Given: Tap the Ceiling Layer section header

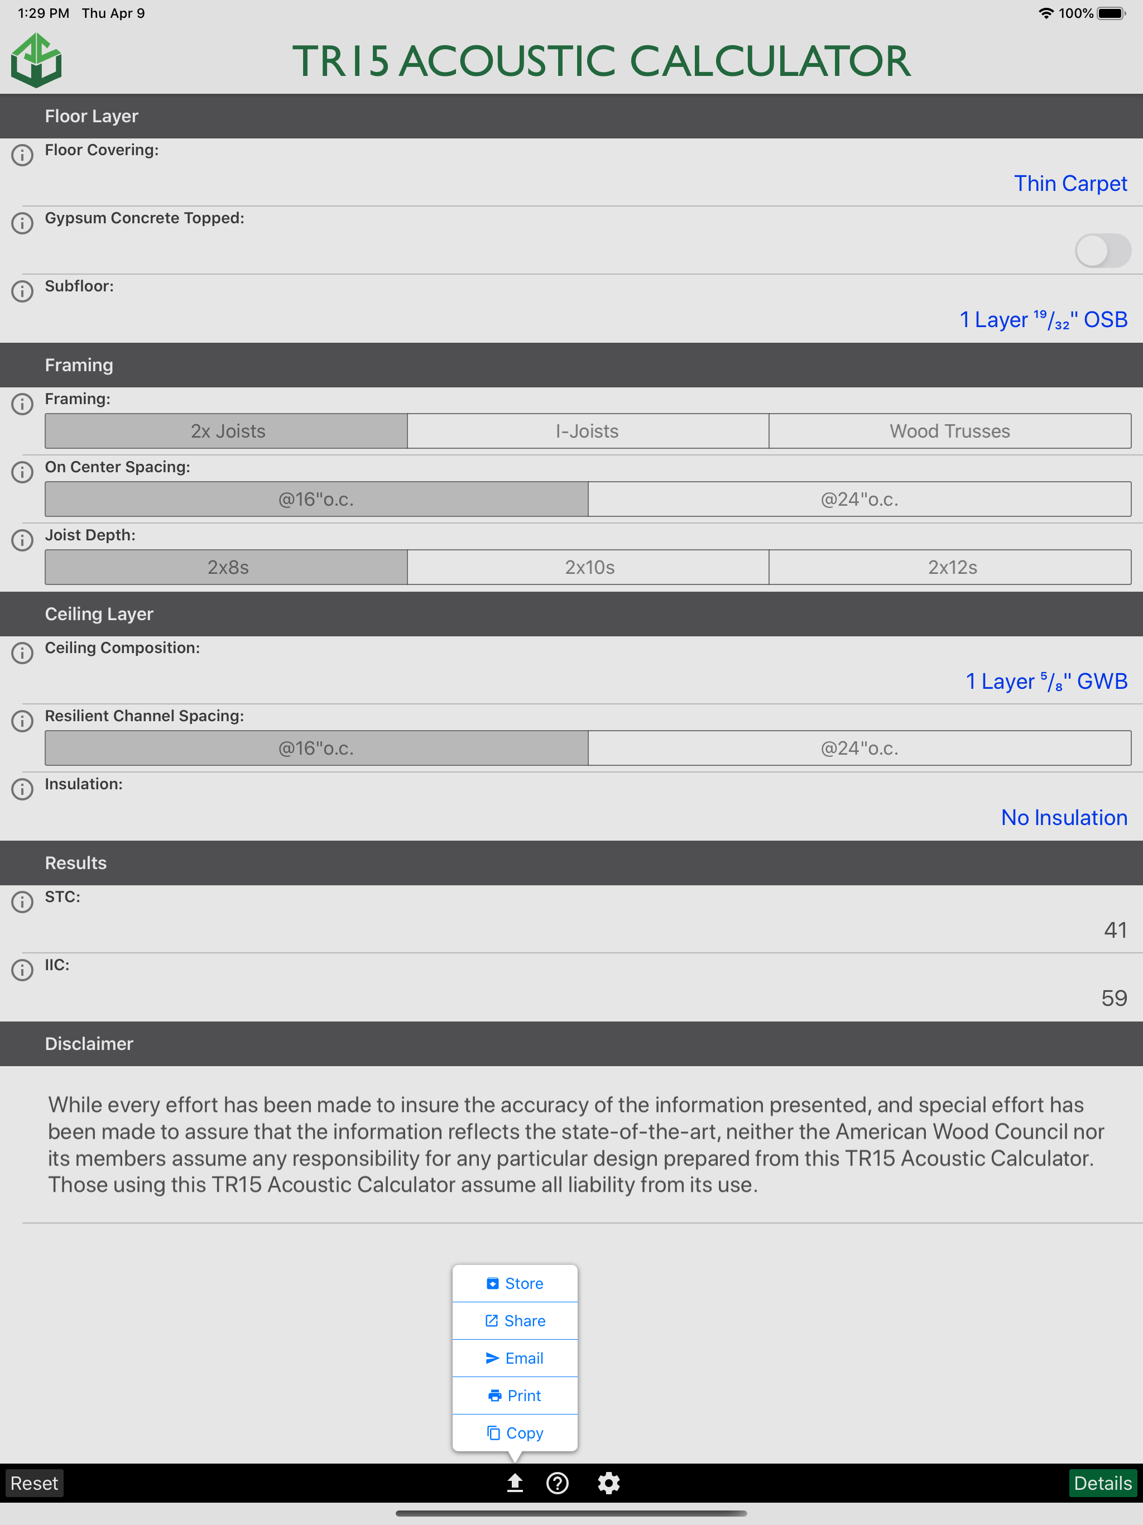Looking at the screenshot, I should coord(571,613).
